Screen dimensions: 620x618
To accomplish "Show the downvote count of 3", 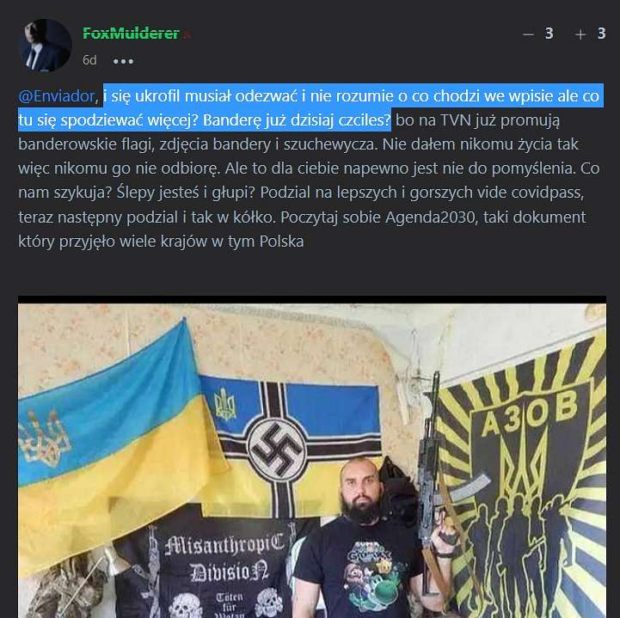I will [549, 34].
